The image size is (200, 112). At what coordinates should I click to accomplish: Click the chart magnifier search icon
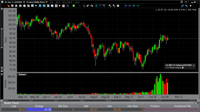click(x=32, y=6)
